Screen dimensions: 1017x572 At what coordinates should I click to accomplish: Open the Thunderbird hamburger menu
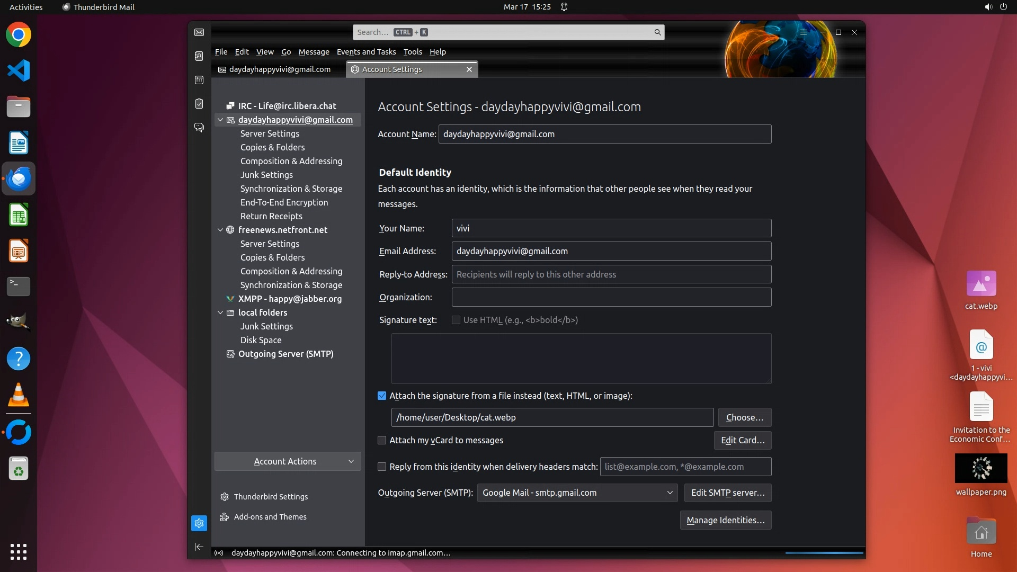pos(804,32)
